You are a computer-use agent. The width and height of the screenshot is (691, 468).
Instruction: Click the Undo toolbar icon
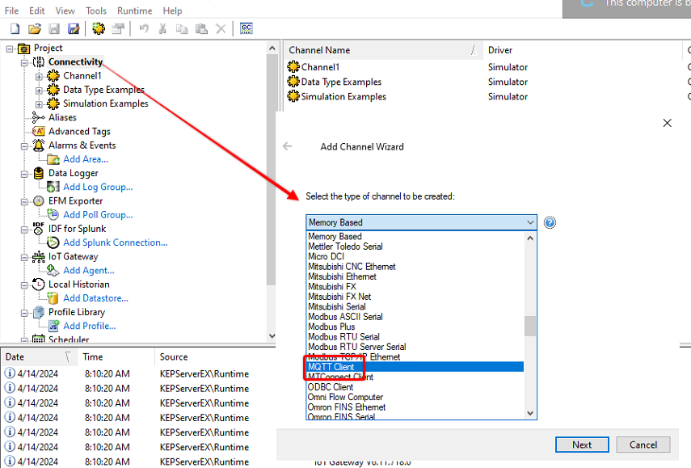coord(144,29)
